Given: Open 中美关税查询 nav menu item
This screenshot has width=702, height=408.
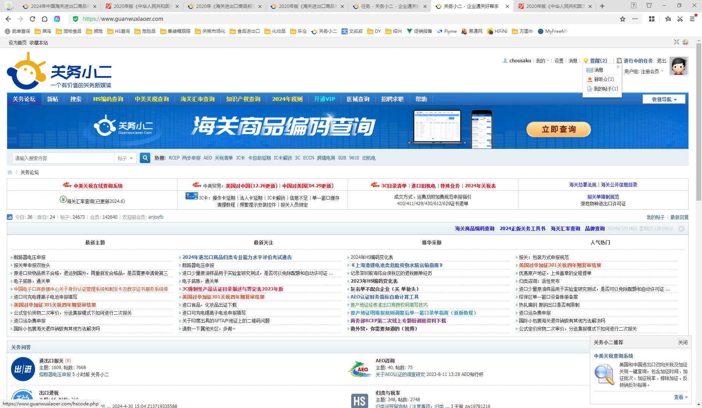Looking at the screenshot, I should [x=152, y=99].
